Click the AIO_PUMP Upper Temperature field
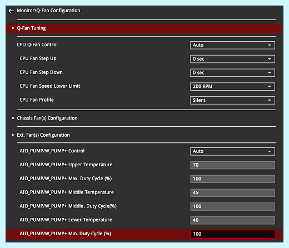The image size is (289, 248). [x=232, y=165]
